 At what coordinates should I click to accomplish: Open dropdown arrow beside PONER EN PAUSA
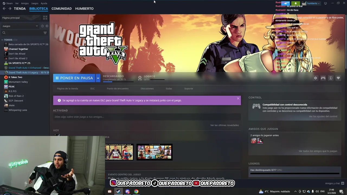point(98,78)
